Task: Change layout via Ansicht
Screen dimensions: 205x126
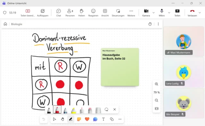Action: tap(105, 13)
